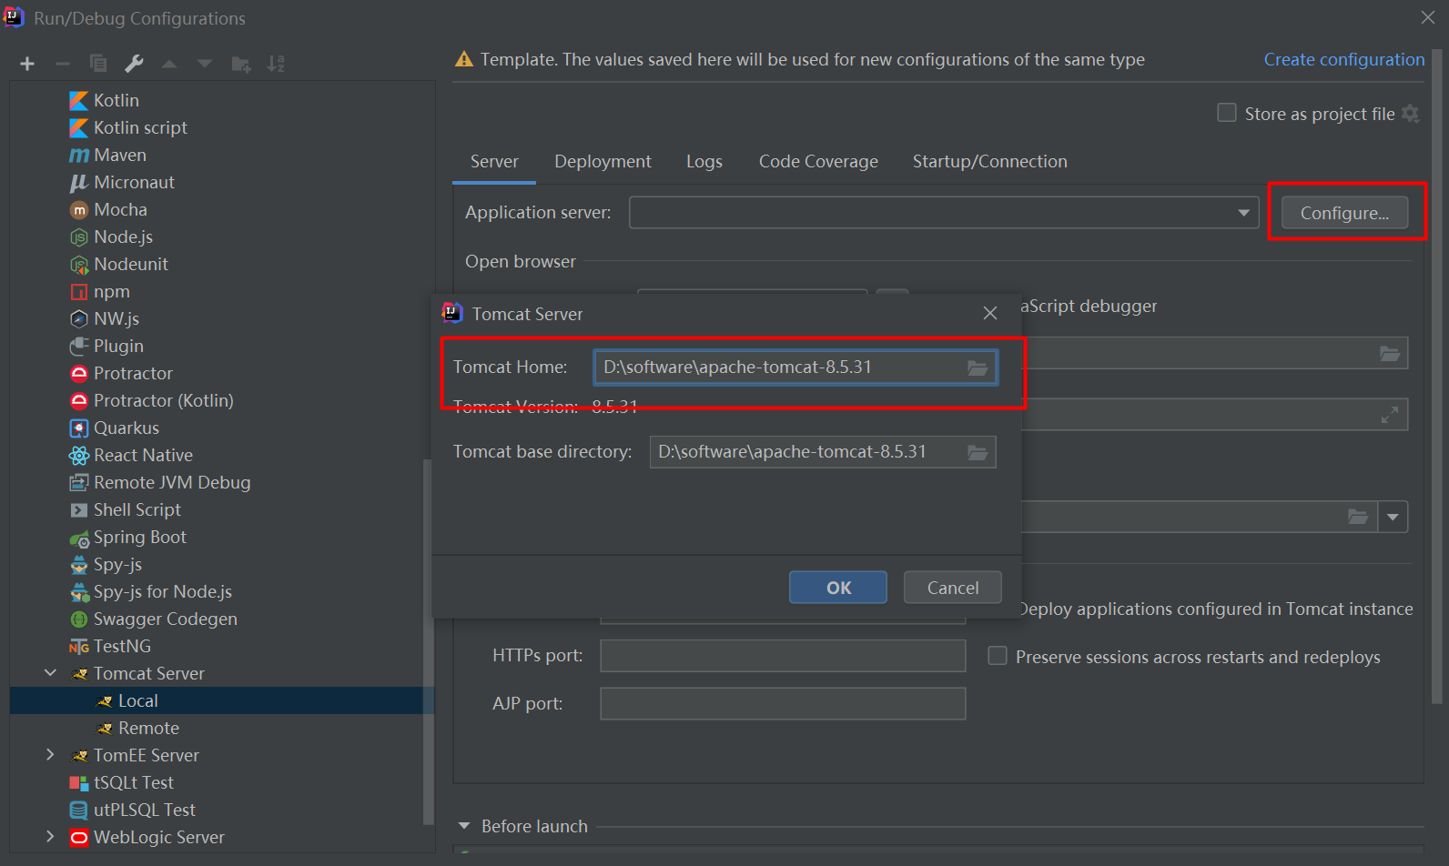
Task: Click the Tomcat base directory field
Action: pos(823,452)
